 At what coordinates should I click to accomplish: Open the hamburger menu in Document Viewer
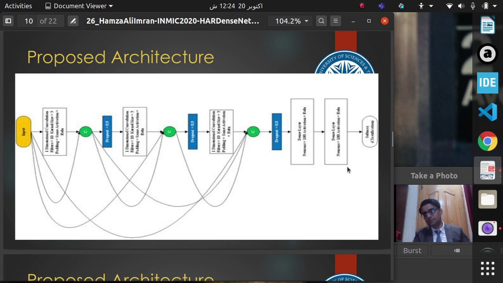coord(336,21)
